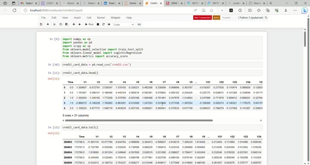Move selected cell down arrow icon
Screen dimensions: 310x165
pos(79,24)
